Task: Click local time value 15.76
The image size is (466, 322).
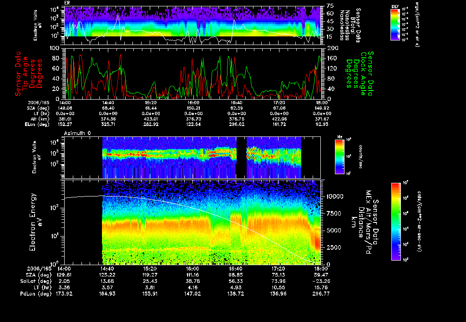Action: tap(321, 287)
